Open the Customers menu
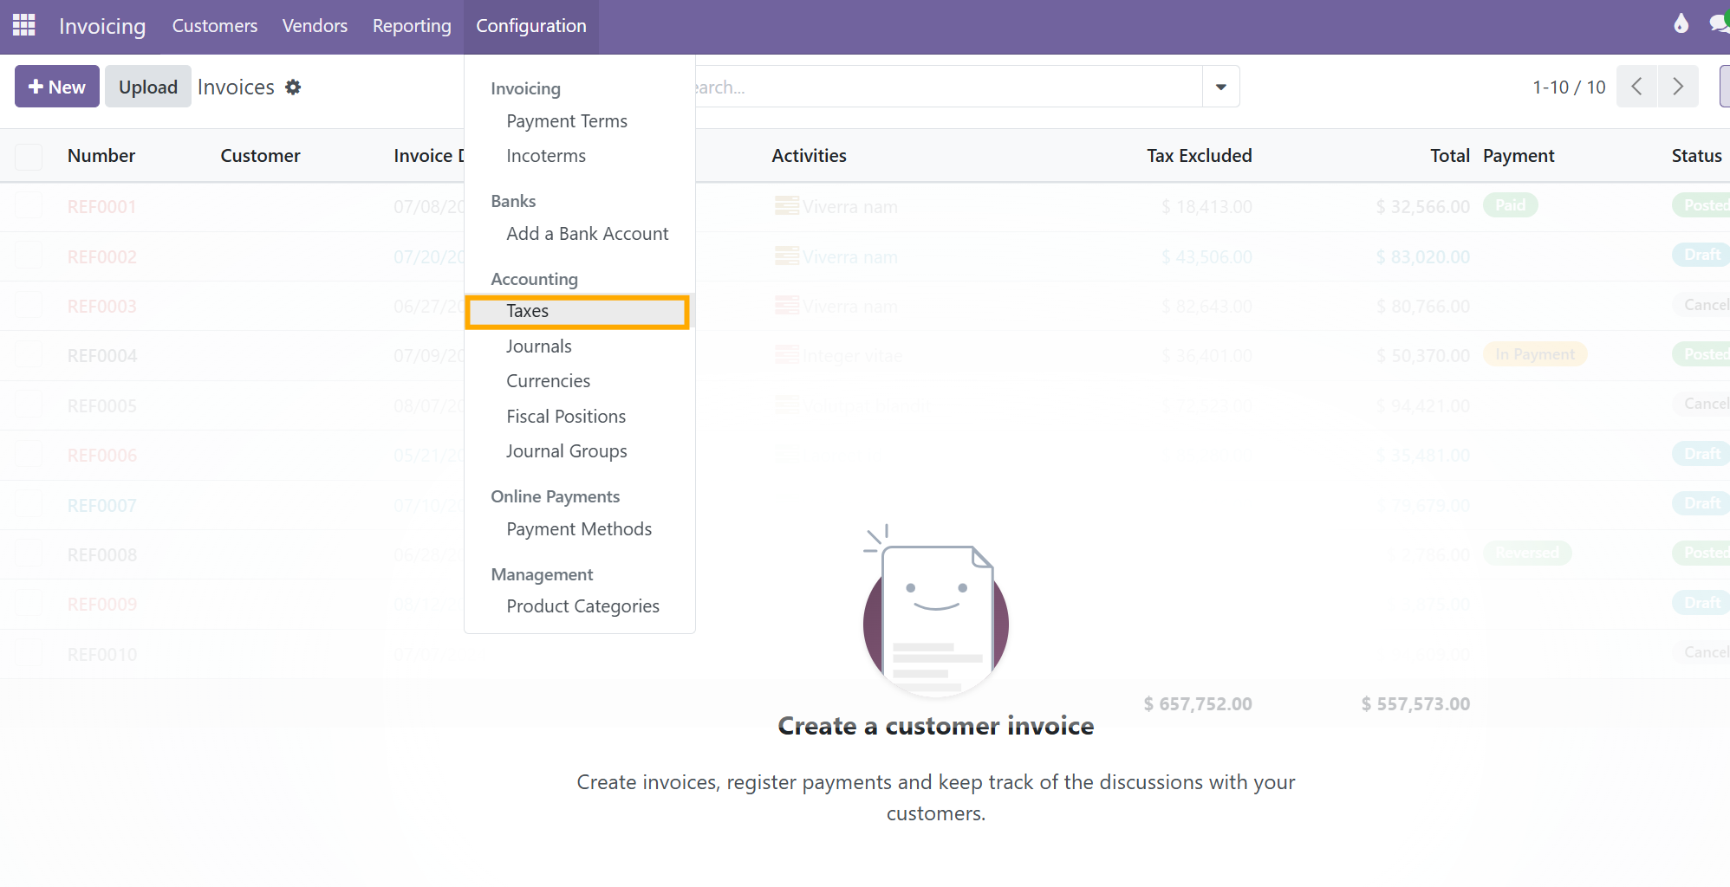Screen dimensions: 1730x887 (215, 26)
